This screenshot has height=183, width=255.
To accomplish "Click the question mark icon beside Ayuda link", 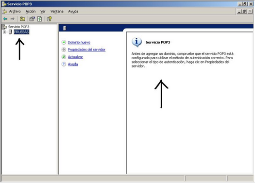I will (x=64, y=64).
